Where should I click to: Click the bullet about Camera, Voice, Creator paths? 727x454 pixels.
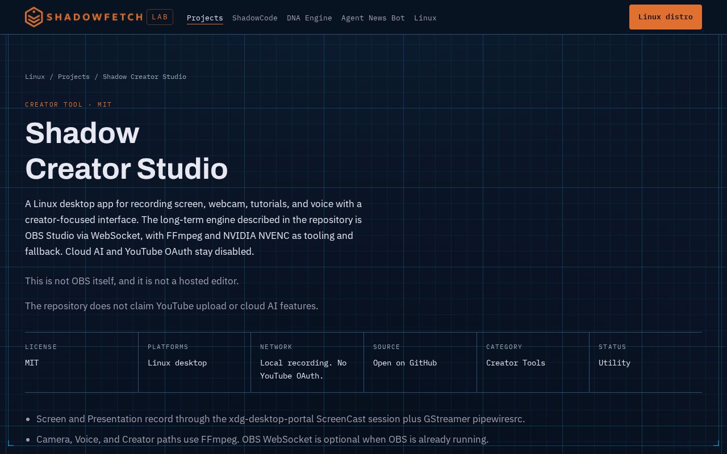point(262,439)
